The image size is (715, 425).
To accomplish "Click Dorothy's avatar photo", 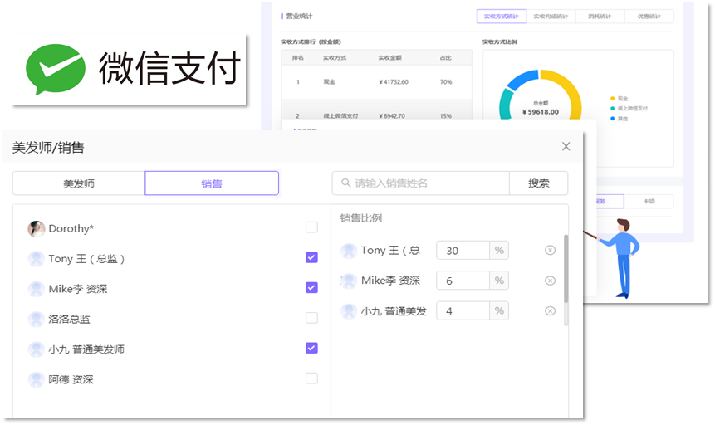I will click(x=36, y=228).
